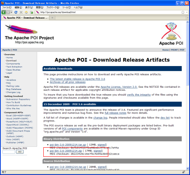The height and width of the screenshot is (175, 190).
Task: Open Mailing Lists sidebar link
Action: 13,86
